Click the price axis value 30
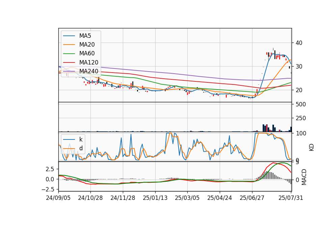Screen dimensions: 324x233 coord(299,67)
